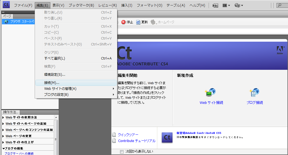
Task: Open the layout switcher dropdown
Action: coord(226,5)
